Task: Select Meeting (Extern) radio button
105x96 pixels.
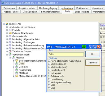Action: coord(49,67)
